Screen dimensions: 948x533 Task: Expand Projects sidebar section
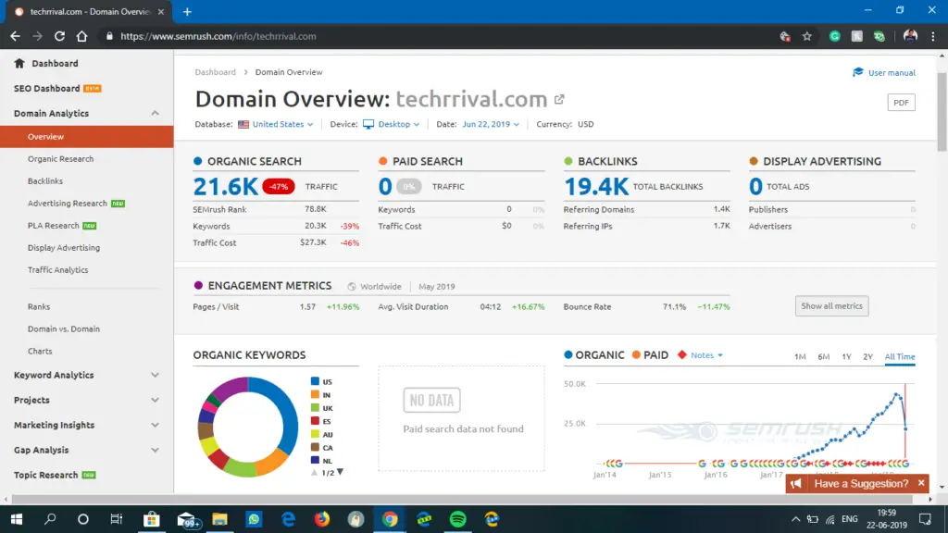155,400
